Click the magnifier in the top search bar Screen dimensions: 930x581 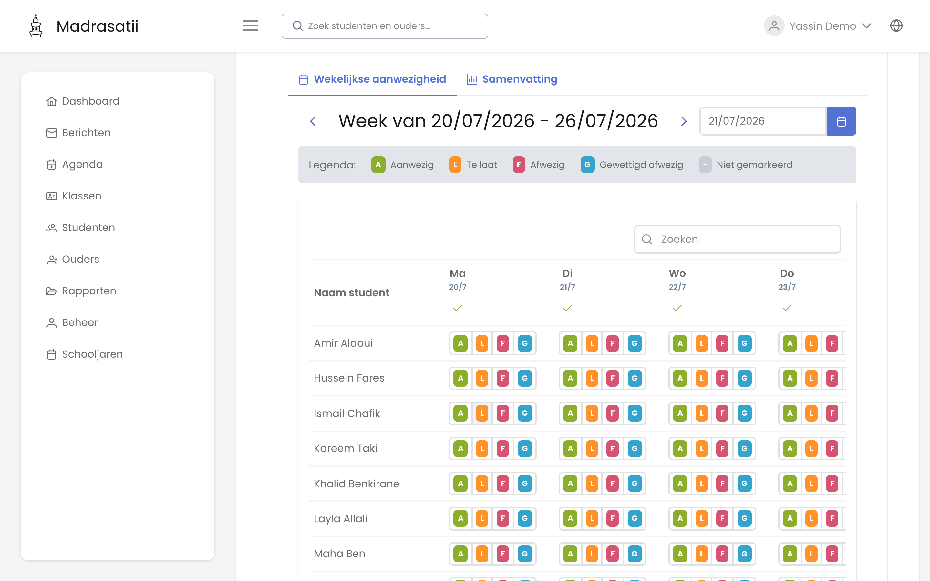pos(297,26)
